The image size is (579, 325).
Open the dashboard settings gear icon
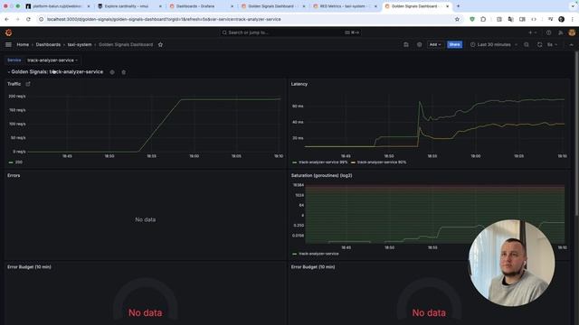[x=419, y=44]
